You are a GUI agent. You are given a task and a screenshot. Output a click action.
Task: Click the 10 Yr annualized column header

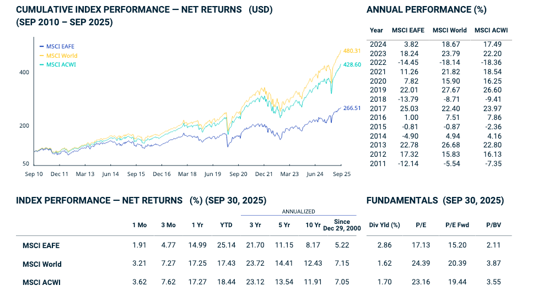coord(313,224)
